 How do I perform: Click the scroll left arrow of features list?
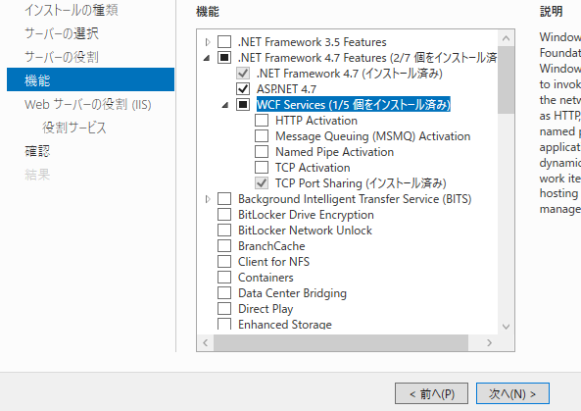206,342
